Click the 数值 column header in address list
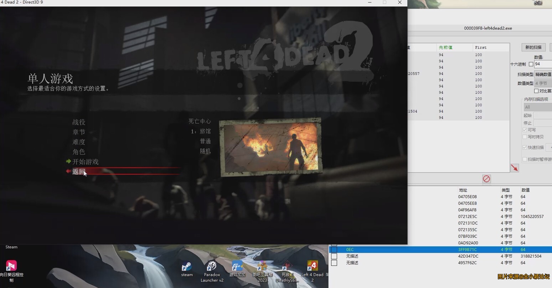 (x=525, y=190)
